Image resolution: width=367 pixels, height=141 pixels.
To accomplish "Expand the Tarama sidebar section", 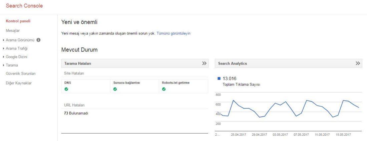I will (x=3, y=65).
